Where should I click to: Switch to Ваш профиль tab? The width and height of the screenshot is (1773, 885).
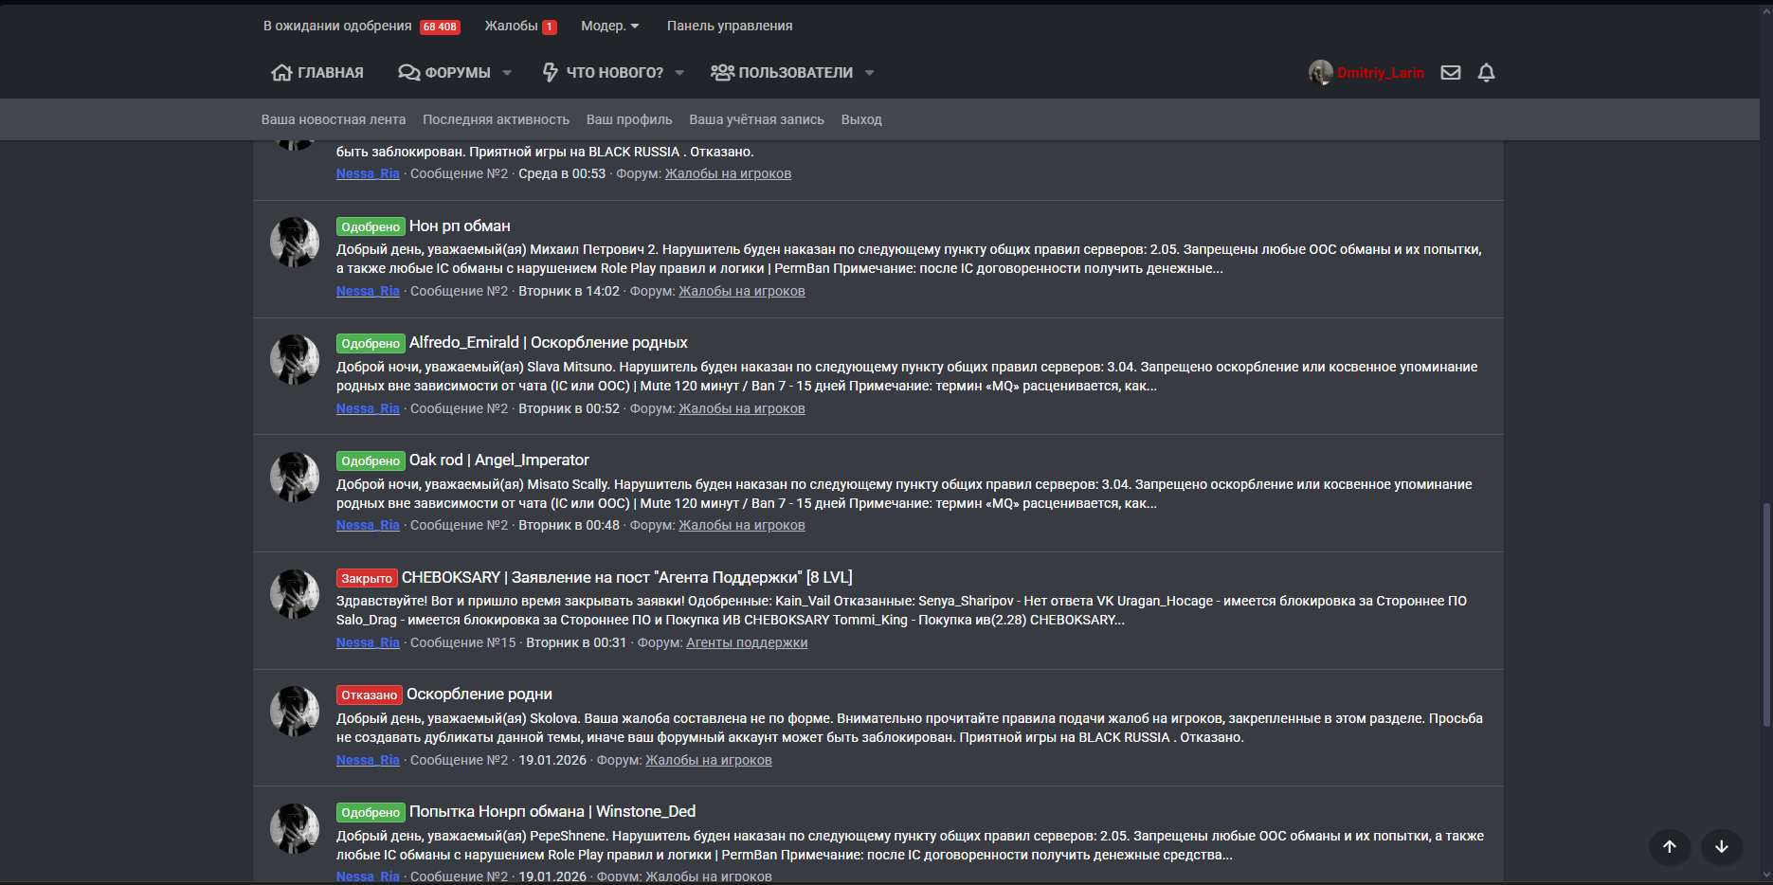[629, 119]
